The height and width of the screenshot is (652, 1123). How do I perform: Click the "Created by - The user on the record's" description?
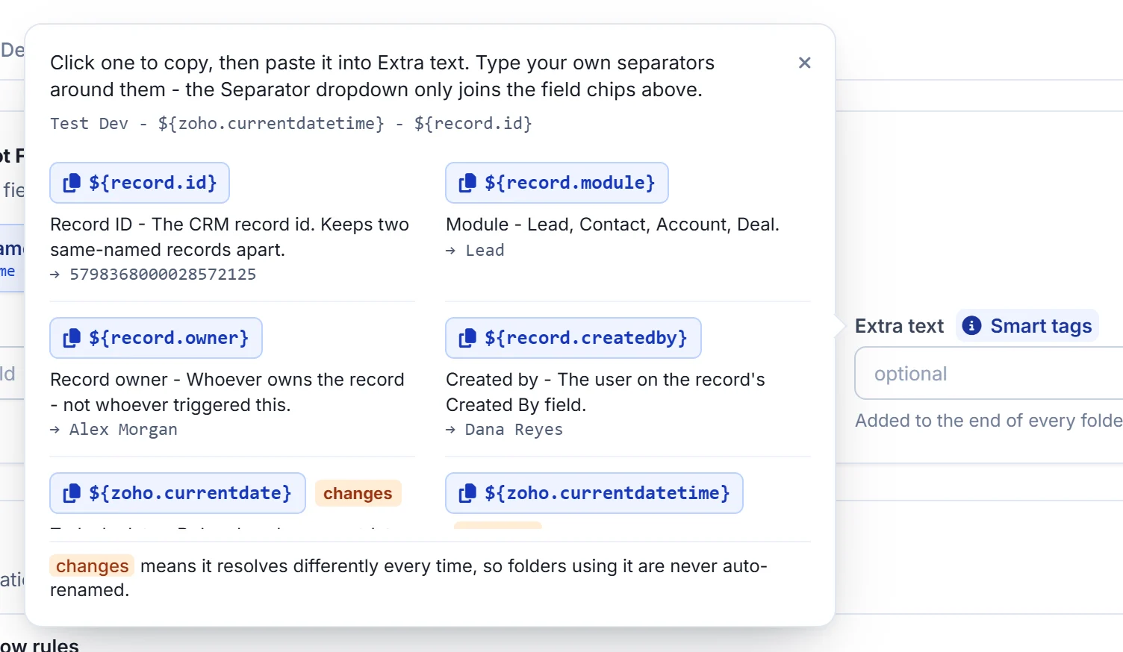(x=606, y=392)
